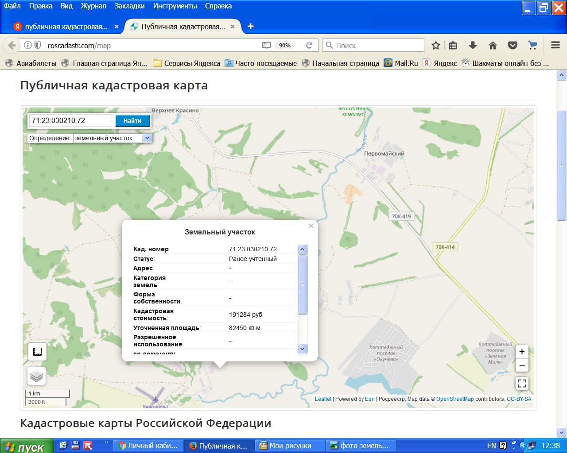
Task: Open the Firefox hamburger menu
Action: (555, 45)
